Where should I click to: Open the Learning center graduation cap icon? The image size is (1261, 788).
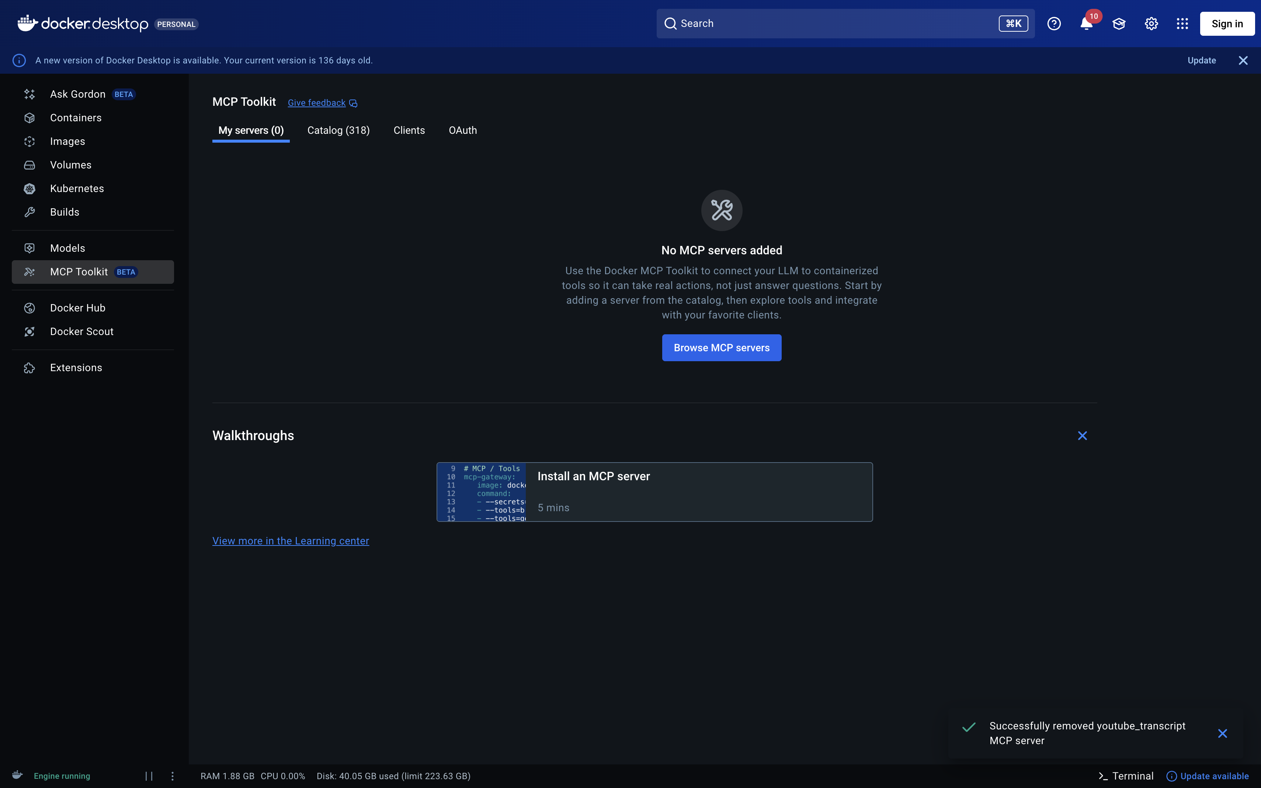pyautogui.click(x=1119, y=24)
